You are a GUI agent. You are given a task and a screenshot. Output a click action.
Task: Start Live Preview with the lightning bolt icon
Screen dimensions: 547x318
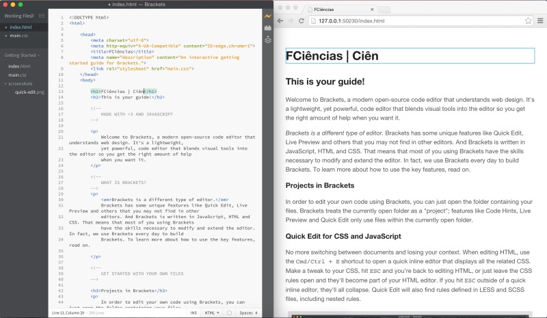[x=267, y=16]
